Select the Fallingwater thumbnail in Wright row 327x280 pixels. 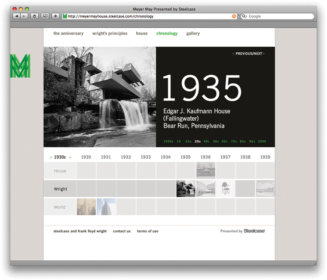(186, 189)
